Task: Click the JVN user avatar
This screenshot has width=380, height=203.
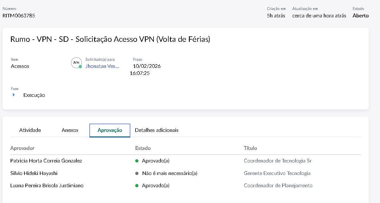Action: click(x=76, y=63)
